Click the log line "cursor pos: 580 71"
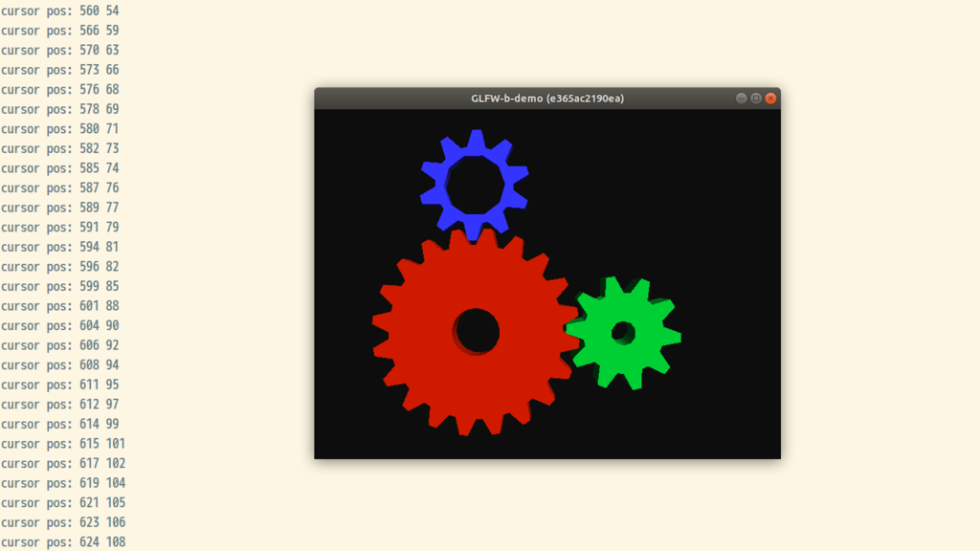Image resolution: width=980 pixels, height=551 pixels. pos(60,129)
